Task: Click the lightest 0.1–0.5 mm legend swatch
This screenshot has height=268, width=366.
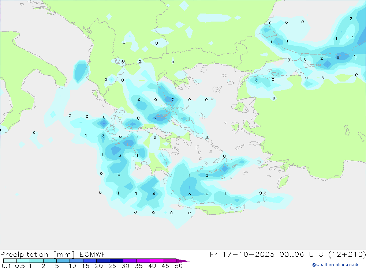Action: click(10, 261)
